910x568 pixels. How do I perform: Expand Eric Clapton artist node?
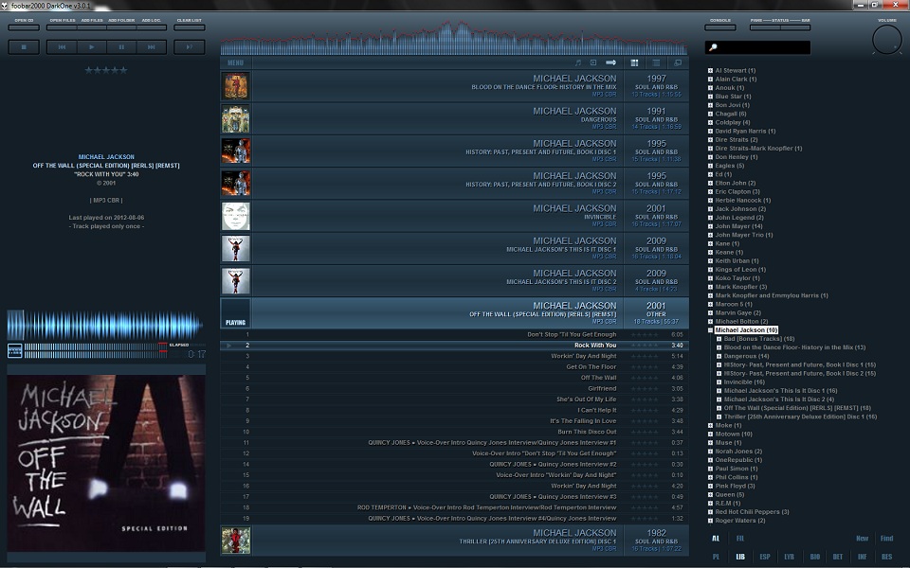pos(710,191)
